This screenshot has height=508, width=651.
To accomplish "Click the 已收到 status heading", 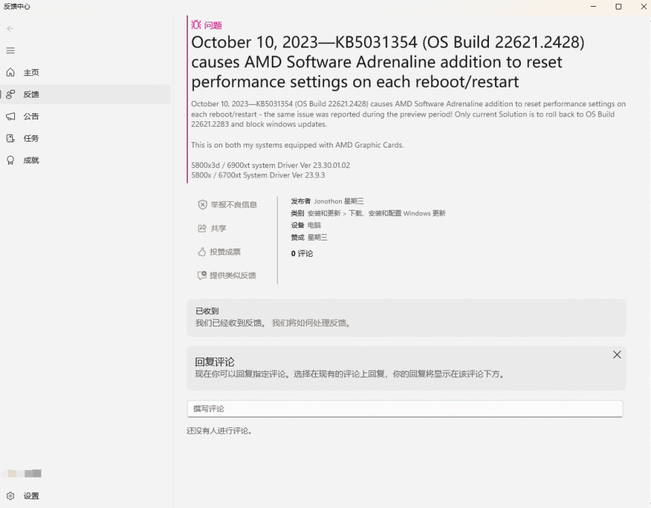I will [208, 311].
